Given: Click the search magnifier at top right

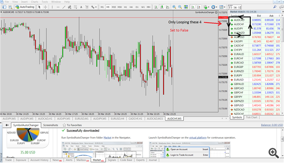Looking at the screenshot, I should (x=275, y=7).
